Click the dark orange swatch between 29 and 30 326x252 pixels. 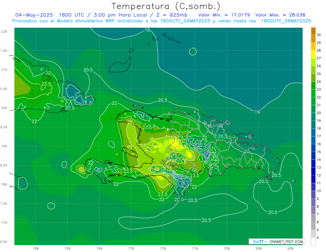313,39
